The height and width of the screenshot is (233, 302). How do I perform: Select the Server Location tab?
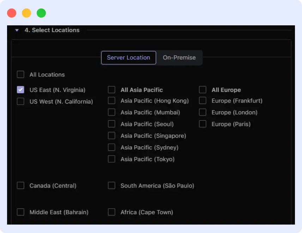click(x=128, y=58)
